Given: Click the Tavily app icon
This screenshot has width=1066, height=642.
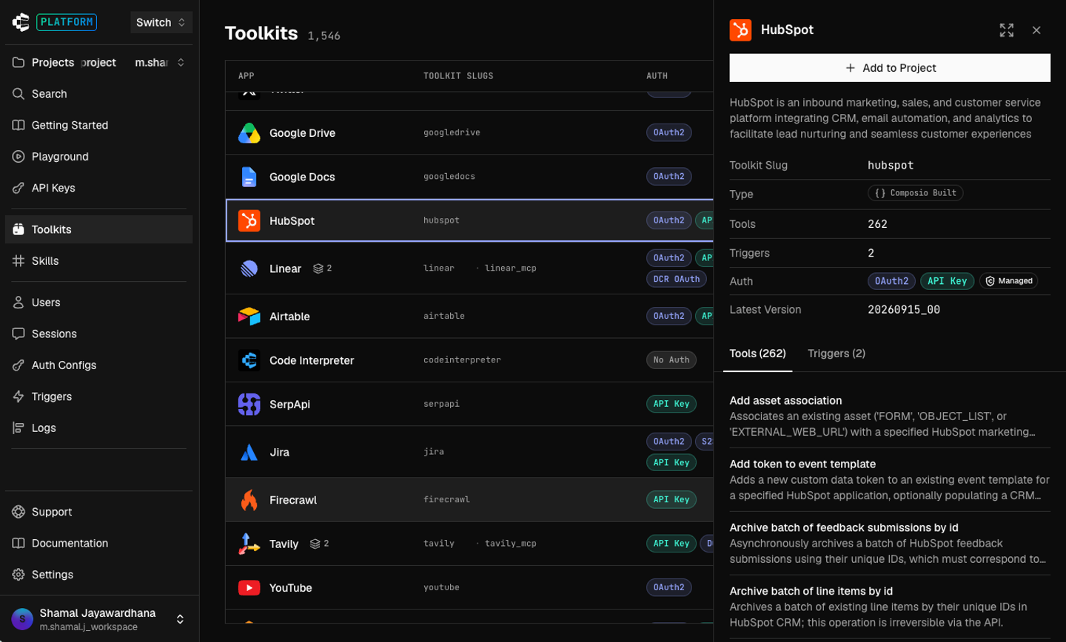Looking at the screenshot, I should tap(249, 544).
